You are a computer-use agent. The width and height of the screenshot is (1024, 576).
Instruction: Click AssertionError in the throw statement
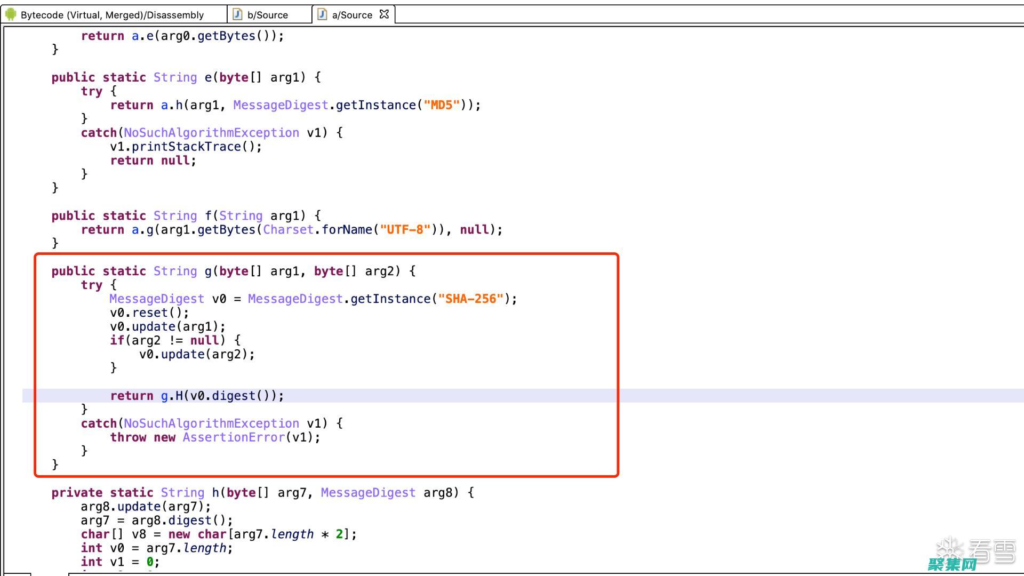(233, 437)
